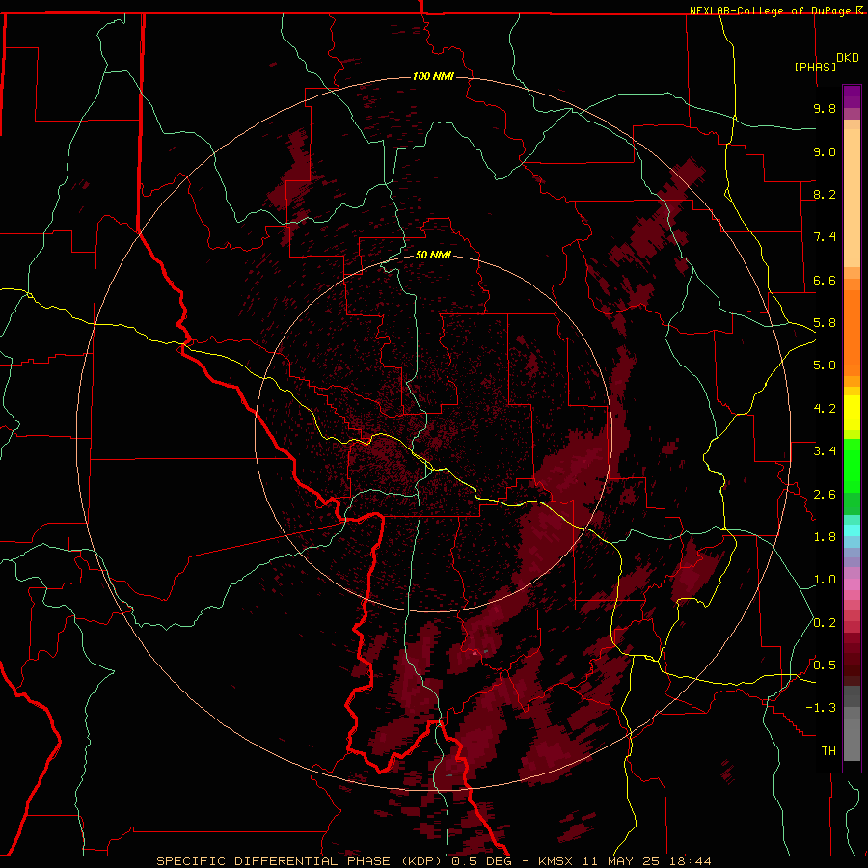This screenshot has height=868, width=868.
Task: Select the 2.6 scale value
Action: point(825,495)
